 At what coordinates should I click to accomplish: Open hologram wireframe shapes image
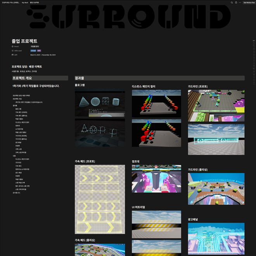100,103
